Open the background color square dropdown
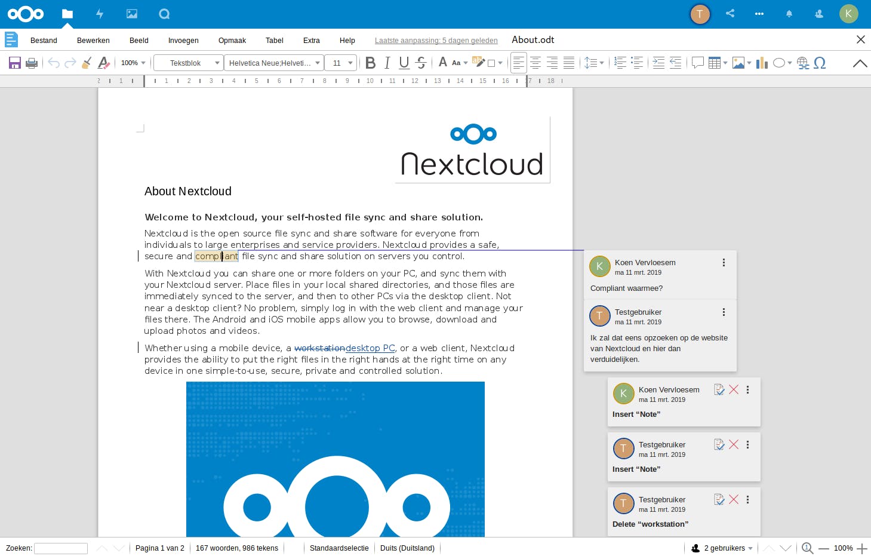871x559 pixels. click(495, 63)
